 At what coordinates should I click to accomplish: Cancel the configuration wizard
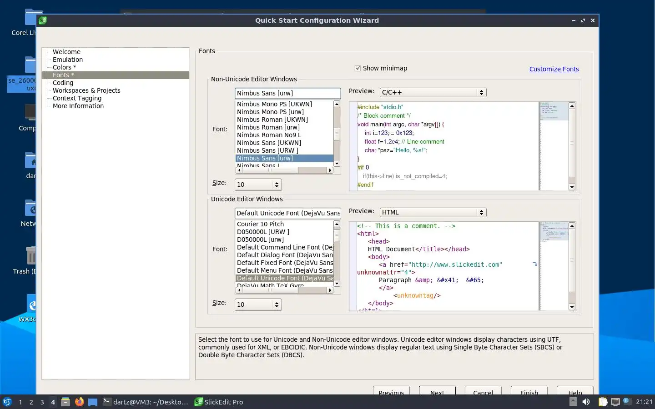(483, 391)
